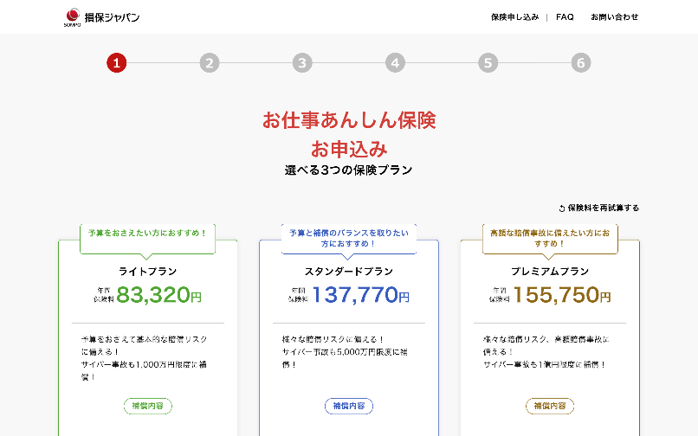Image resolution: width=698 pixels, height=436 pixels.
Task: Click step 4 progress circle
Action: [395, 62]
